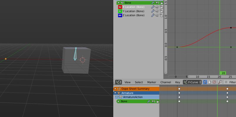The image size is (236, 117).
Task: Open the editor type selector with curve icon
Action: point(119,82)
